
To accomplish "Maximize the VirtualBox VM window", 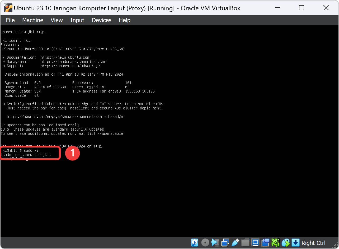I will pyautogui.click(x=302, y=8).
